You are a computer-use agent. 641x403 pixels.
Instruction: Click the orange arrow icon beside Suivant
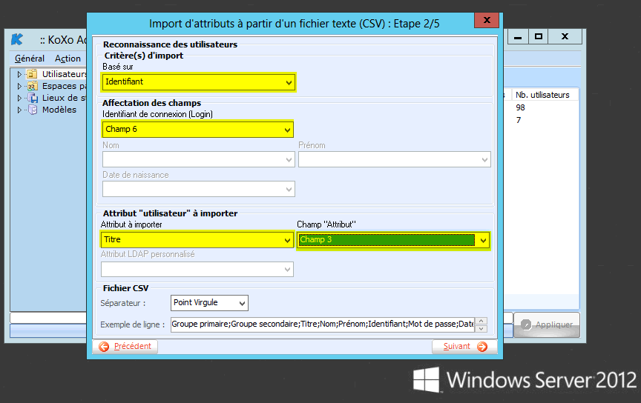coord(482,347)
